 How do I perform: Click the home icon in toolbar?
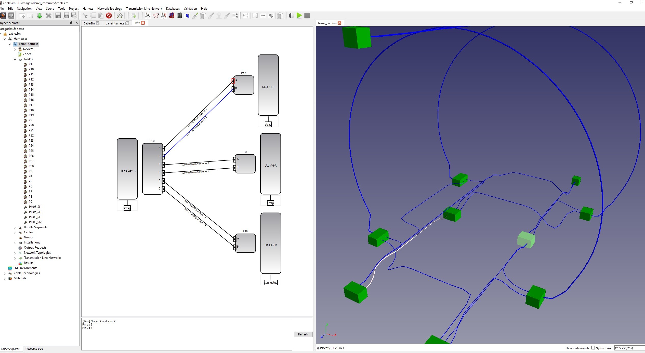120,16
